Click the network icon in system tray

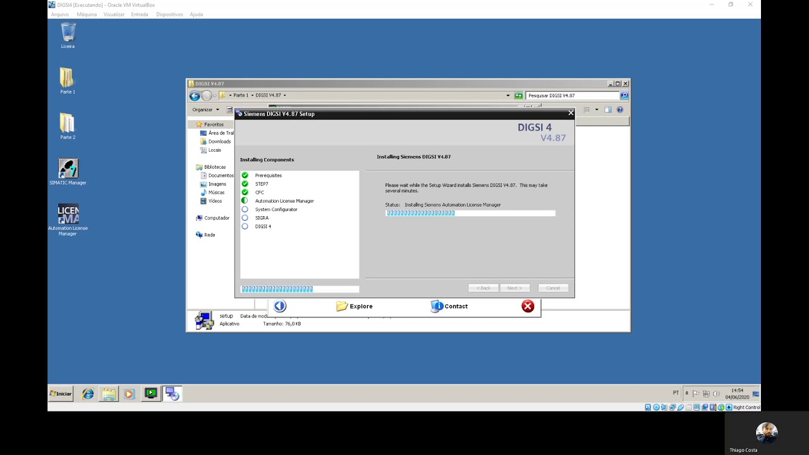pyautogui.click(x=706, y=394)
